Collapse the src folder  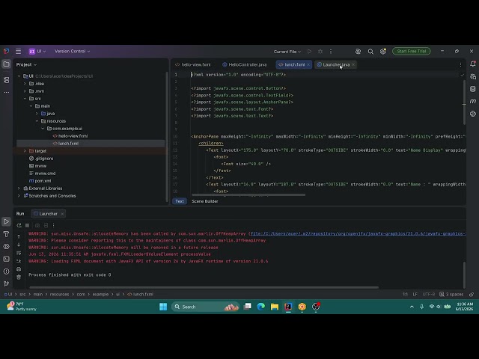pos(25,98)
